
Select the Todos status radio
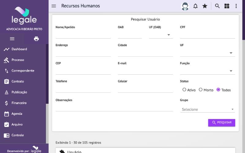click(x=218, y=90)
